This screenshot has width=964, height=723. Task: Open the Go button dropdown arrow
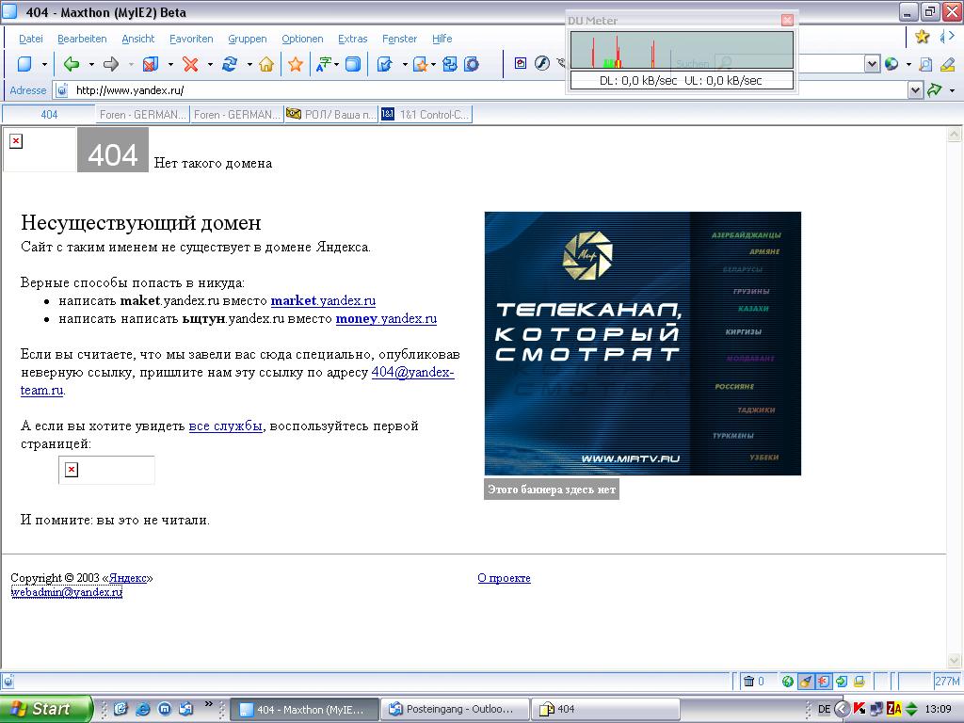point(953,91)
